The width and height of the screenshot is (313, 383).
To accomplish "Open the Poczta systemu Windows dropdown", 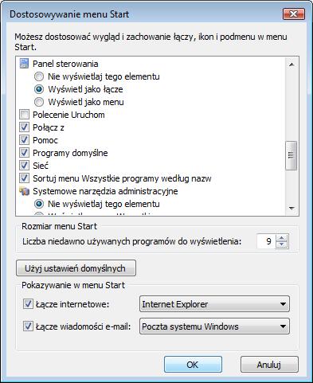I will click(x=214, y=326).
